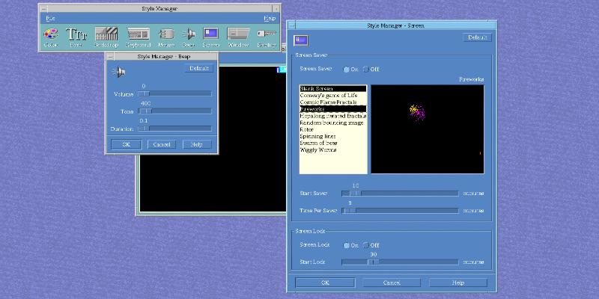599x299 pixels.
Task: Select the Screen Lock Off option
Action: click(x=365, y=245)
